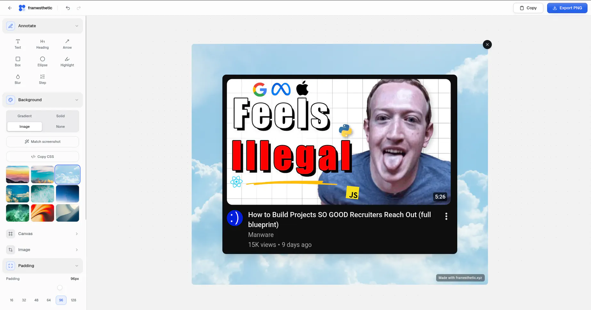591x310 pixels.
Task: Undo the last action
Action: (68, 8)
